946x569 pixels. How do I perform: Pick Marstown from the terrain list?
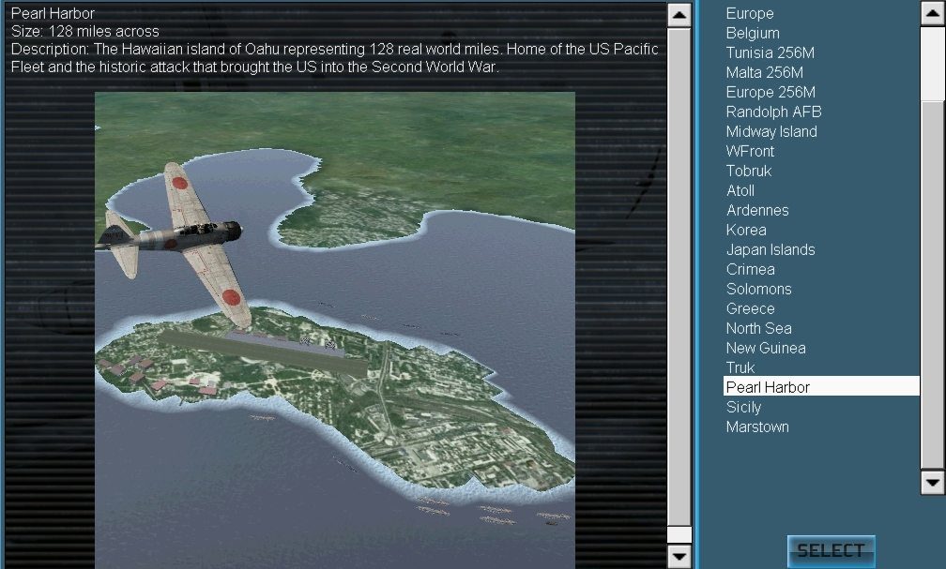coord(757,427)
